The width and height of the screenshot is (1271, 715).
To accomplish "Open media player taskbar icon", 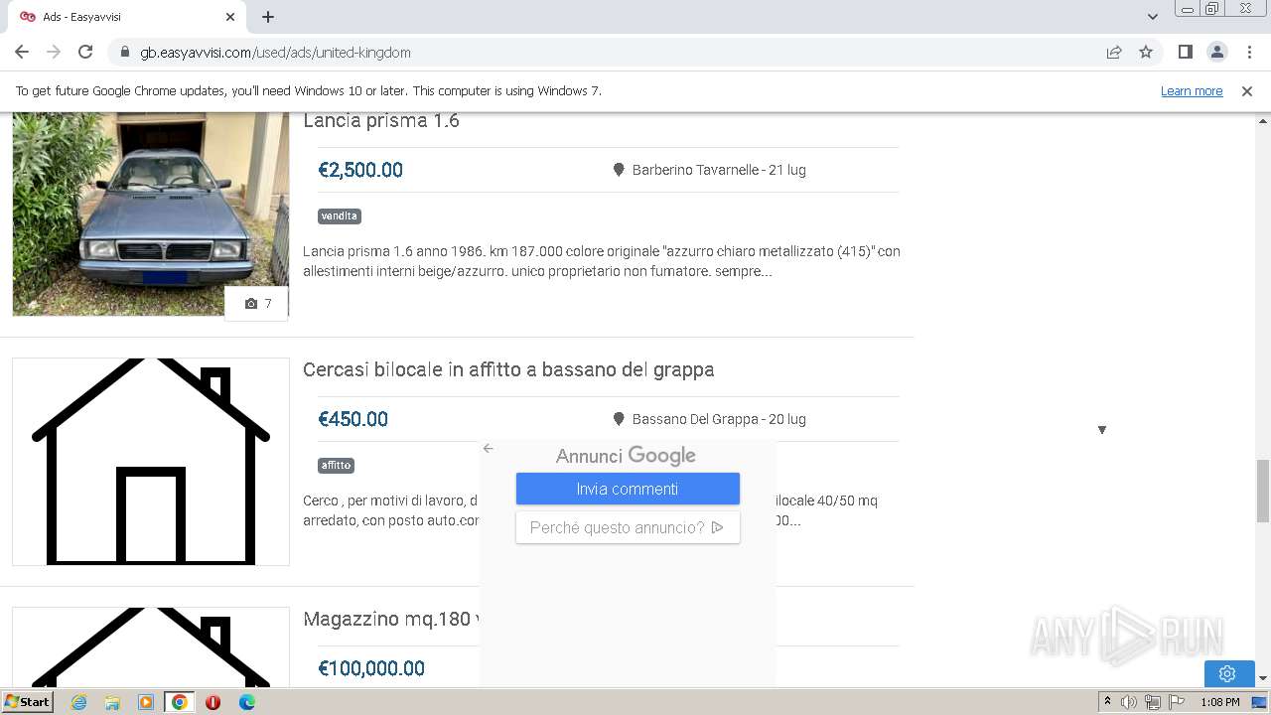I will 146,702.
